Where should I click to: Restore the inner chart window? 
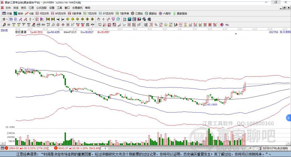pyautogui.click(x=284, y=8)
